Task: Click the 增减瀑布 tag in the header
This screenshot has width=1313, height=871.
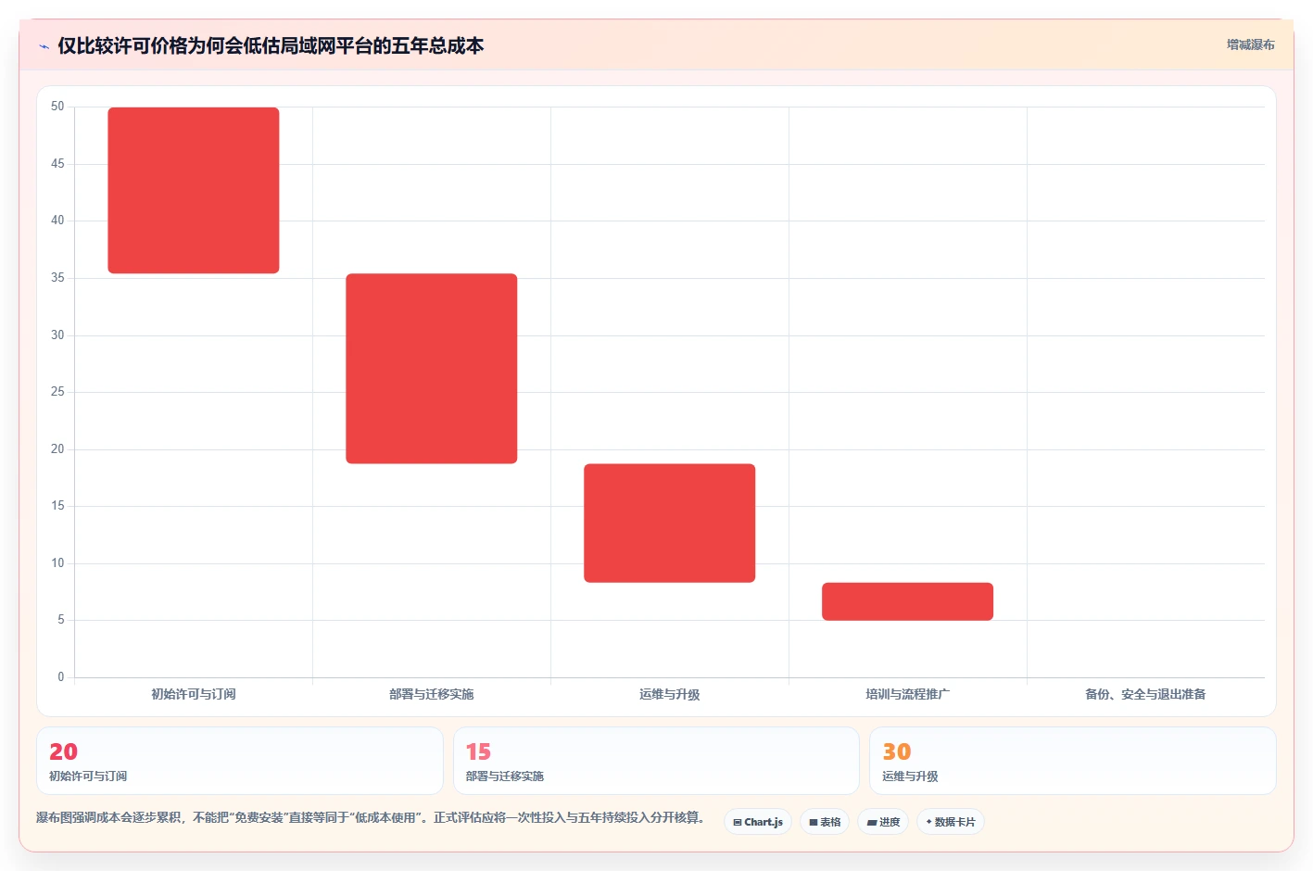Action: click(x=1250, y=44)
